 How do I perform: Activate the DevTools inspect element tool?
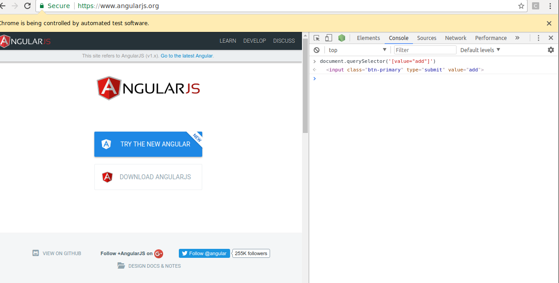click(316, 38)
